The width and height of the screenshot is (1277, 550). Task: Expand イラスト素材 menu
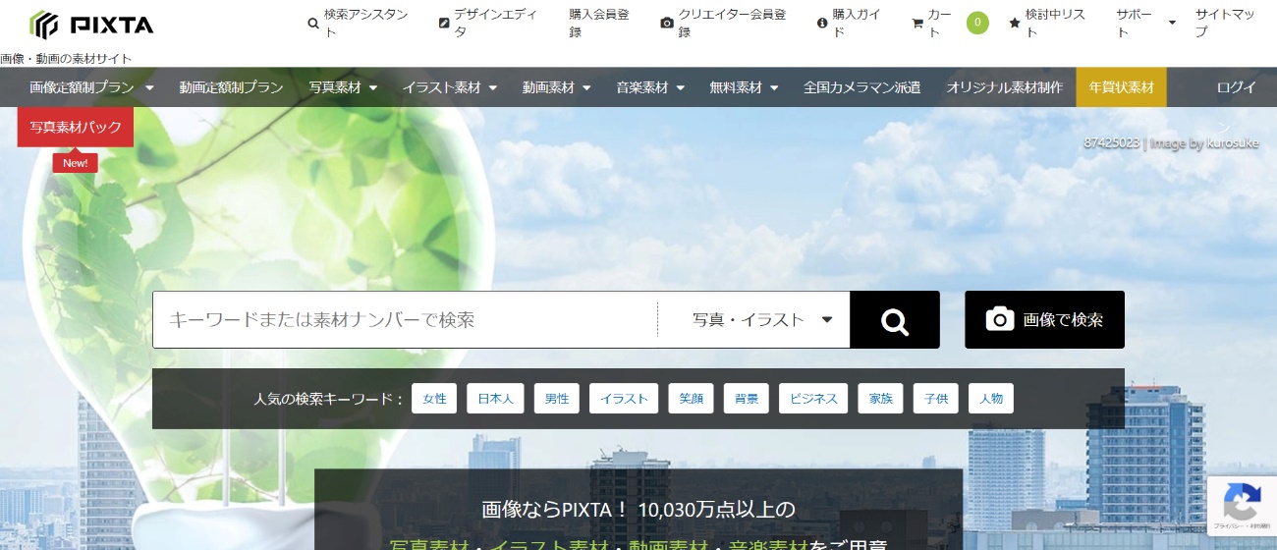point(450,87)
